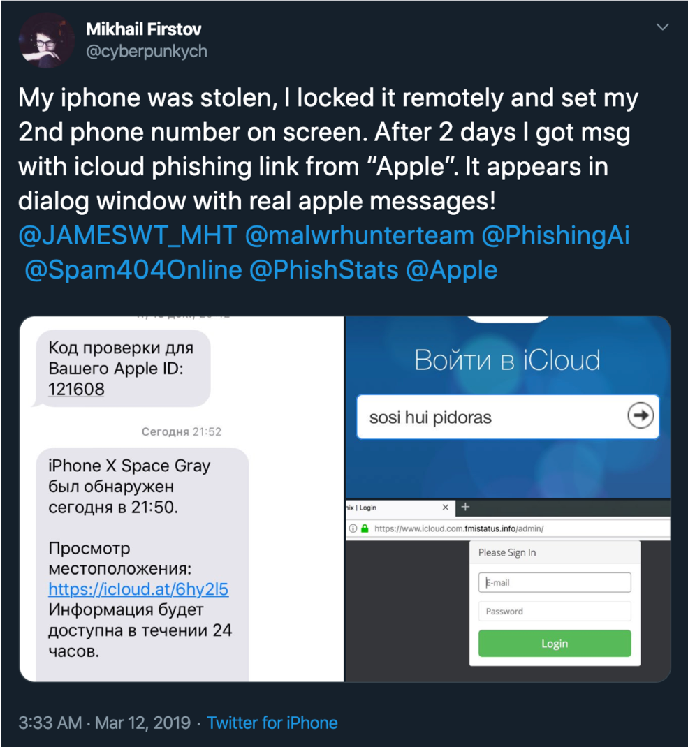The height and width of the screenshot is (747, 688).
Task: Focus the E-mail input field
Action: tap(554, 582)
